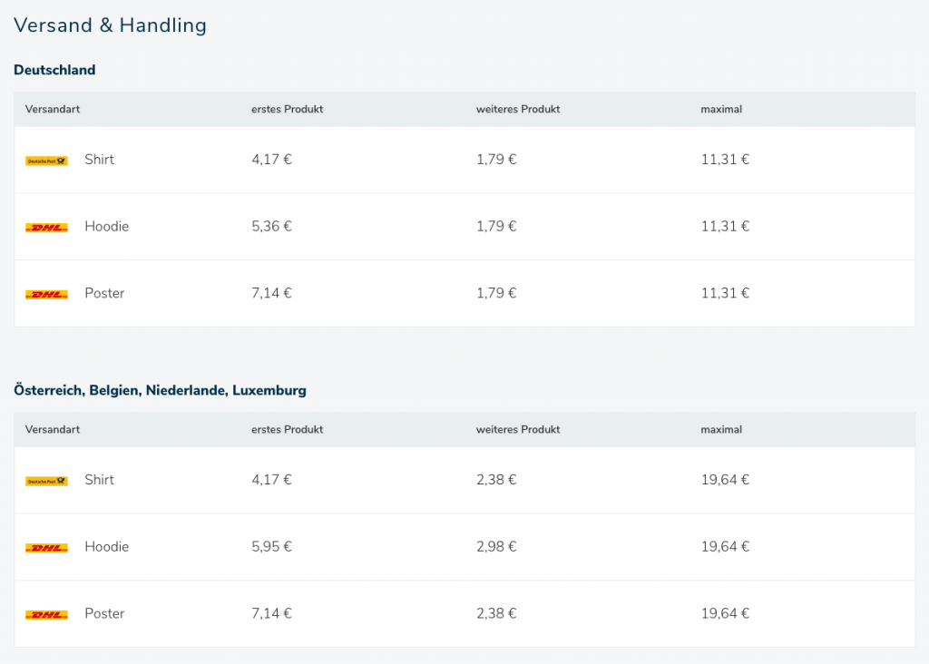929x664 pixels.
Task: Click the DHL logo in Österreich Poster row
Action: point(46,615)
